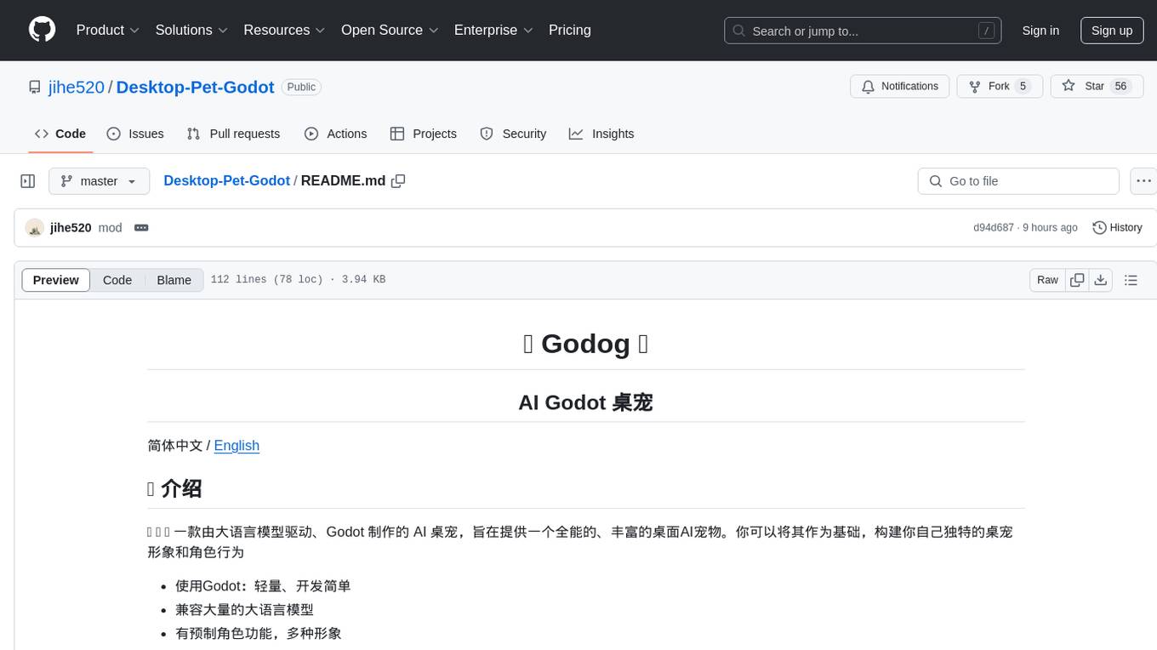Select the Preview view

tap(56, 280)
